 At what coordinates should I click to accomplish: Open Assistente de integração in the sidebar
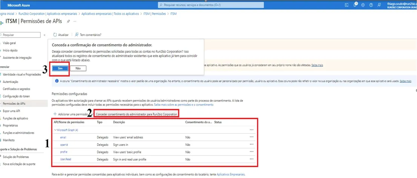coord(17,57)
